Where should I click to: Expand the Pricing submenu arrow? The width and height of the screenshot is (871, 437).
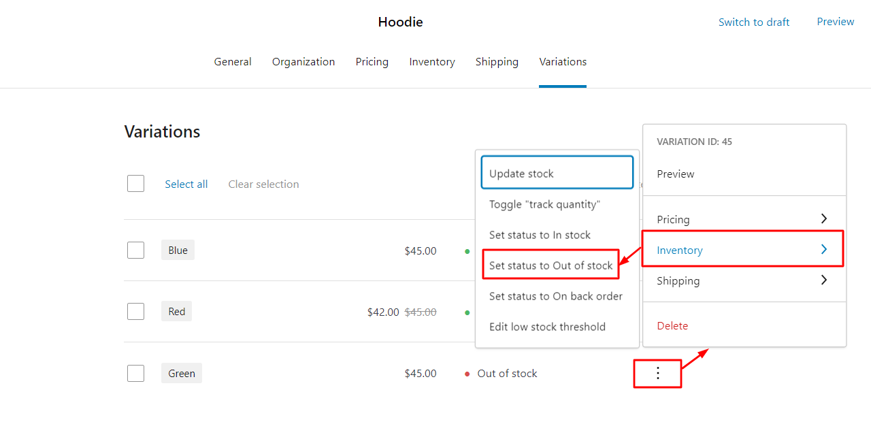click(823, 219)
